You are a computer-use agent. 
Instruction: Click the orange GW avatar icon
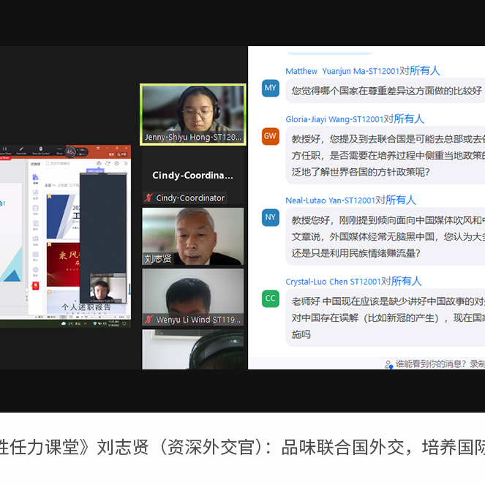[x=271, y=136]
